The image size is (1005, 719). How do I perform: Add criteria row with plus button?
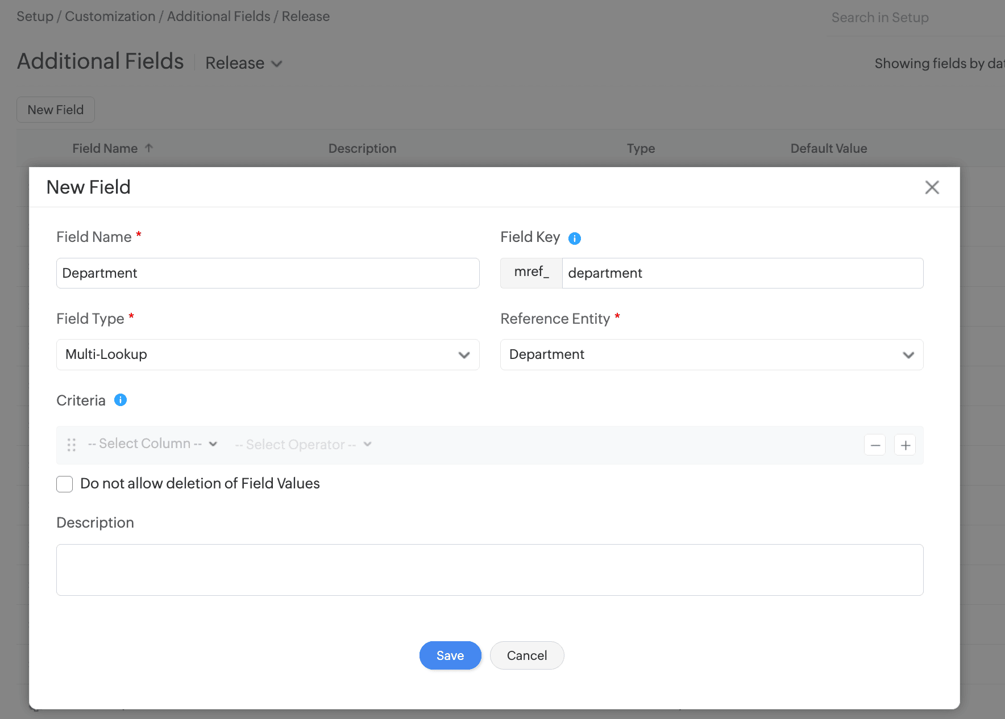tap(906, 445)
